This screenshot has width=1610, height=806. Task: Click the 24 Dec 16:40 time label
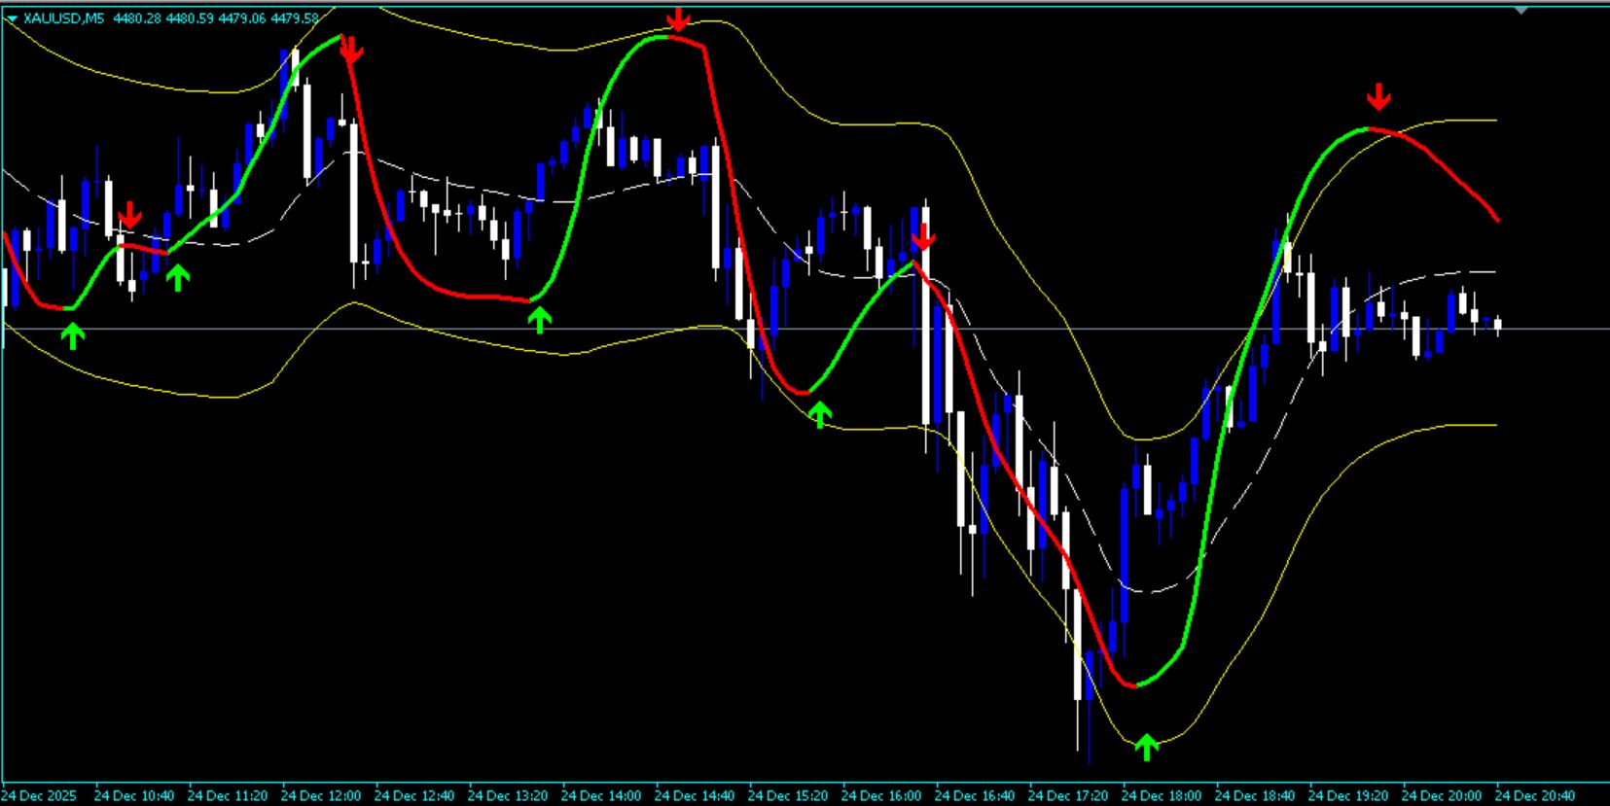point(975,795)
